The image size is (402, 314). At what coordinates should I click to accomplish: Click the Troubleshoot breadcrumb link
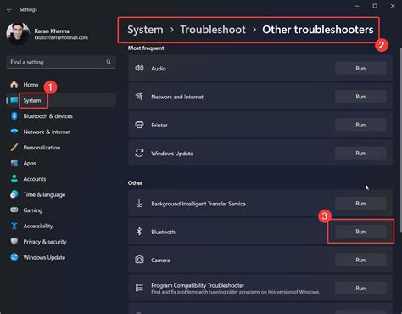point(213,30)
